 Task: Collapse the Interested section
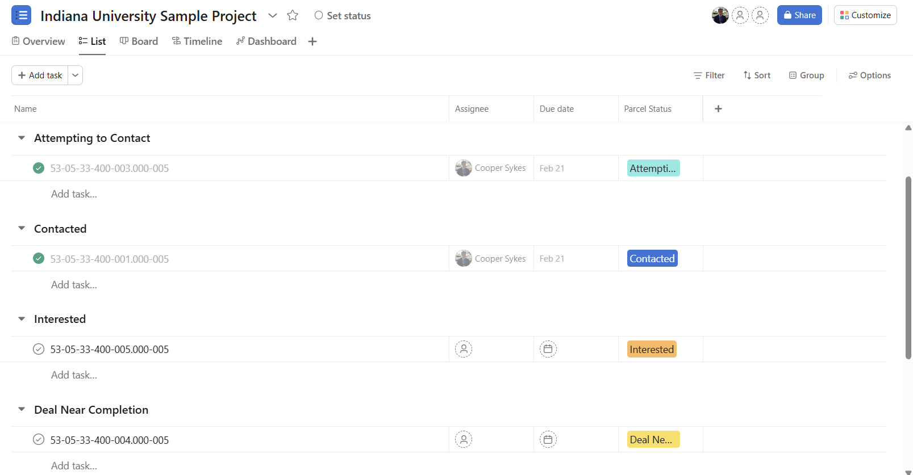coord(22,319)
